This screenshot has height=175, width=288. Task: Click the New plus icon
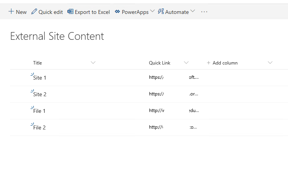click(x=11, y=12)
